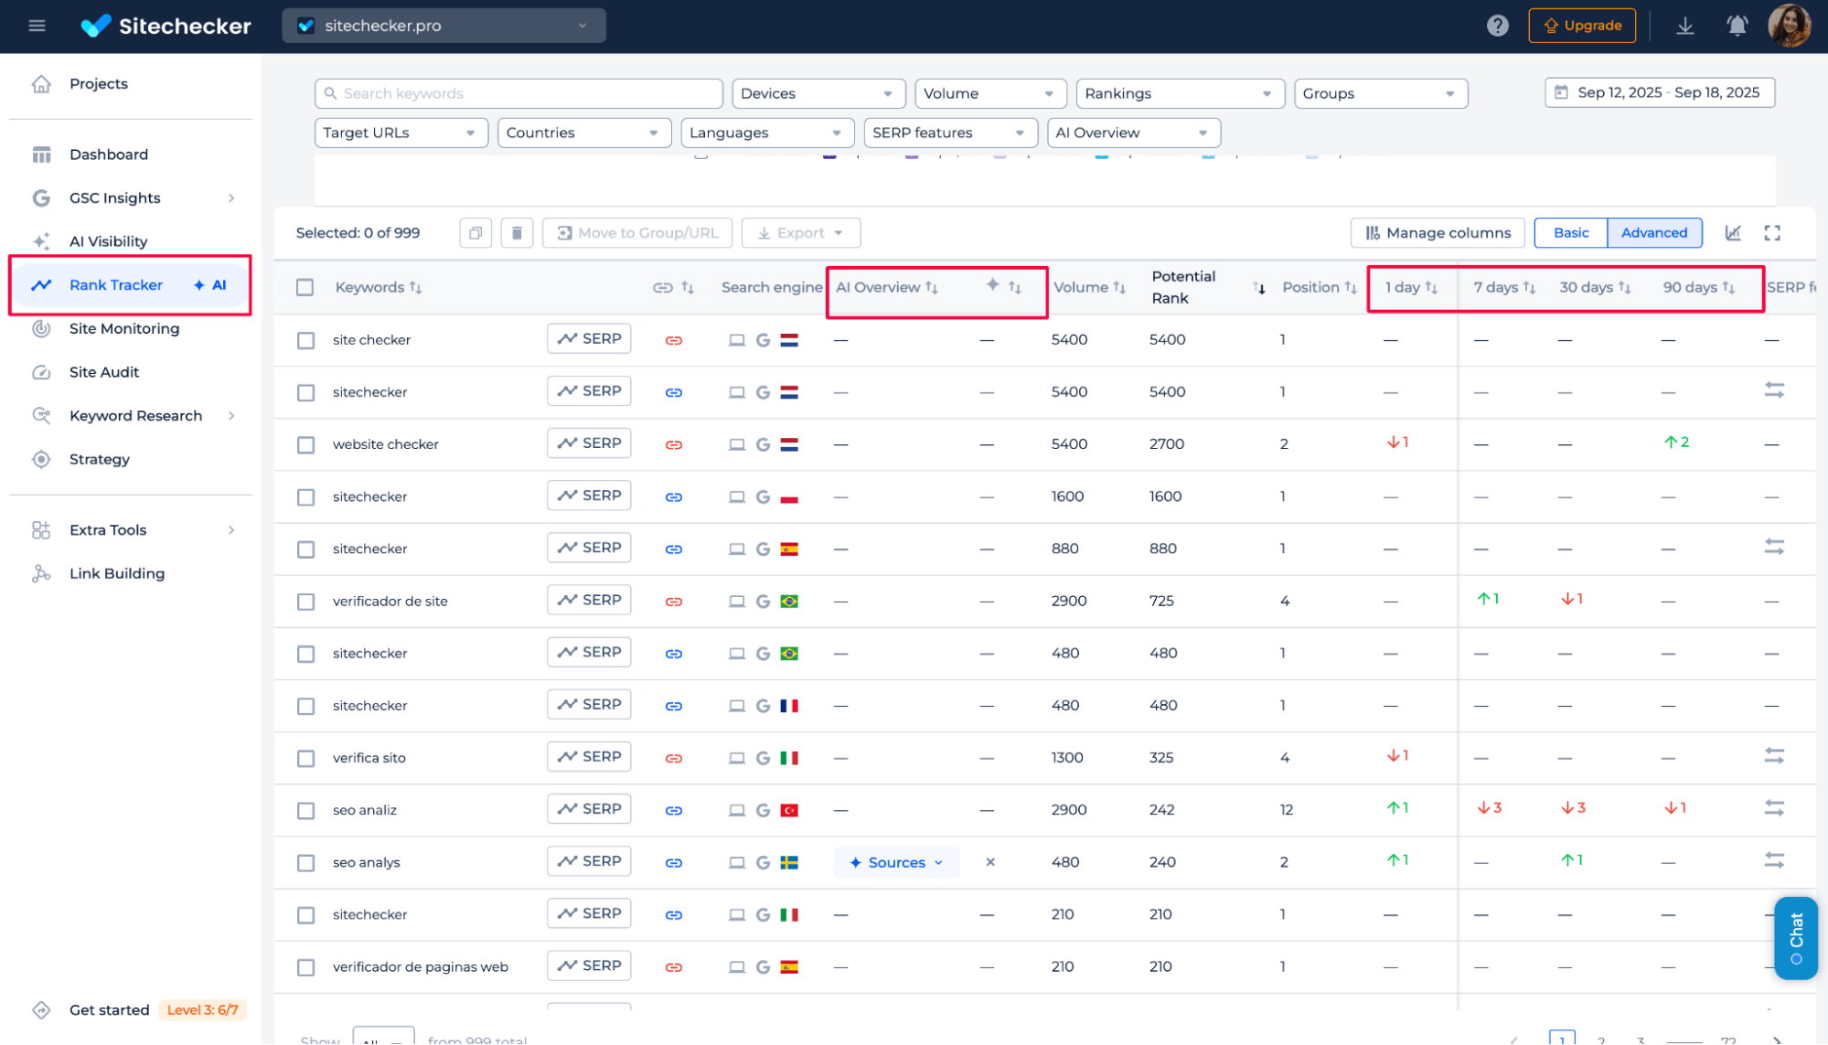Open the notifications bell icon
1828x1045 pixels.
[1737, 26]
